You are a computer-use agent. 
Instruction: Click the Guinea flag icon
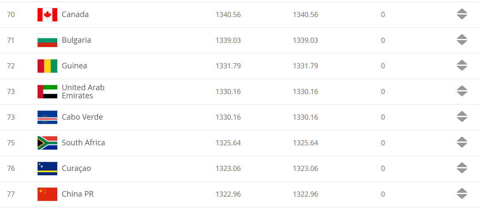47,66
